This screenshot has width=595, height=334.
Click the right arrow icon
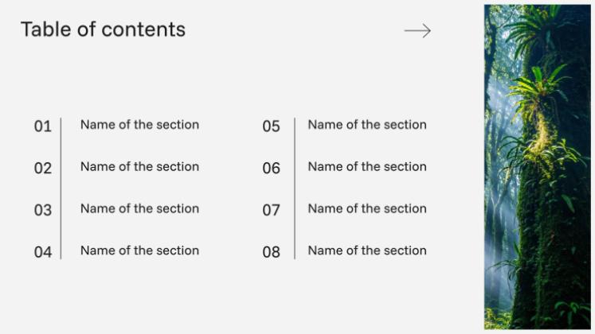coord(417,31)
